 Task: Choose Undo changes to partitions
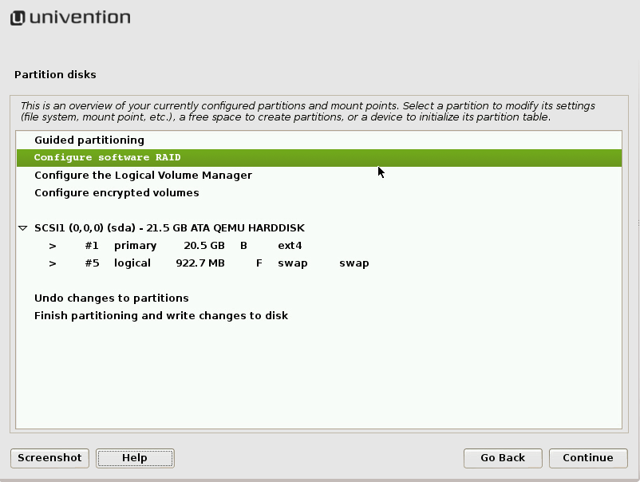point(111,298)
